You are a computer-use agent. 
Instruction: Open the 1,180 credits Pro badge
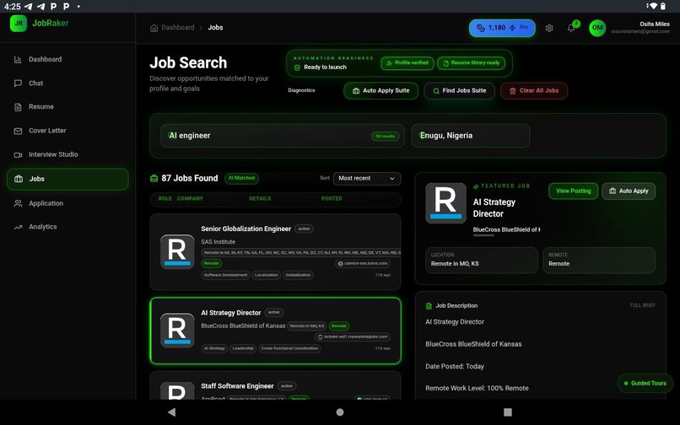click(x=502, y=28)
